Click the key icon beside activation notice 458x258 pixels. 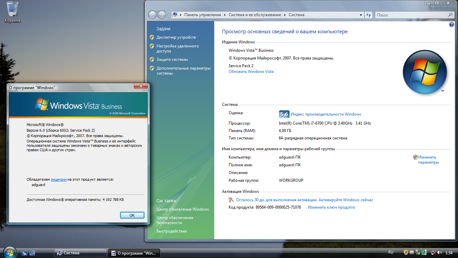[231, 200]
